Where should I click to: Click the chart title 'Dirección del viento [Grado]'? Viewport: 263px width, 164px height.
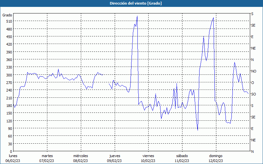point(136,3)
